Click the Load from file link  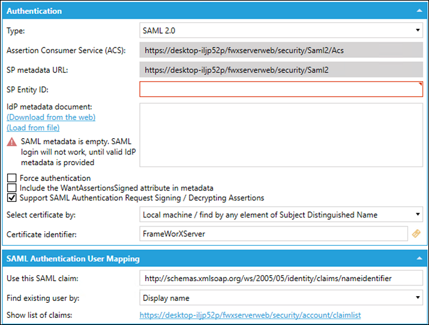pos(33,127)
